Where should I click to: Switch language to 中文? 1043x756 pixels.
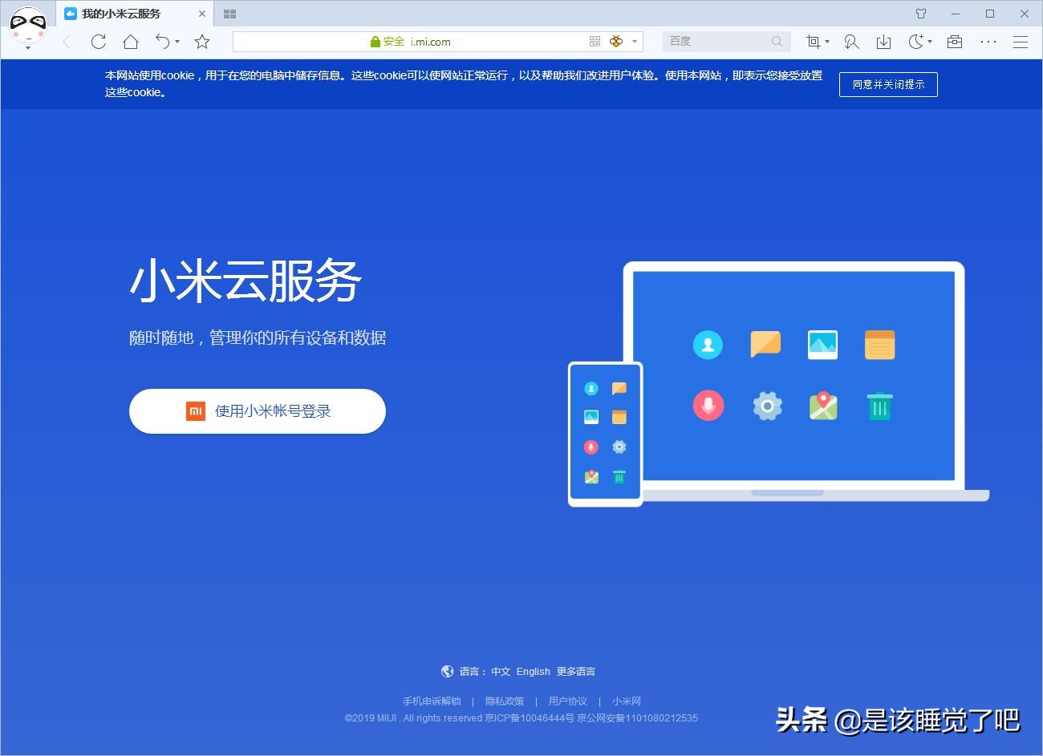click(501, 672)
